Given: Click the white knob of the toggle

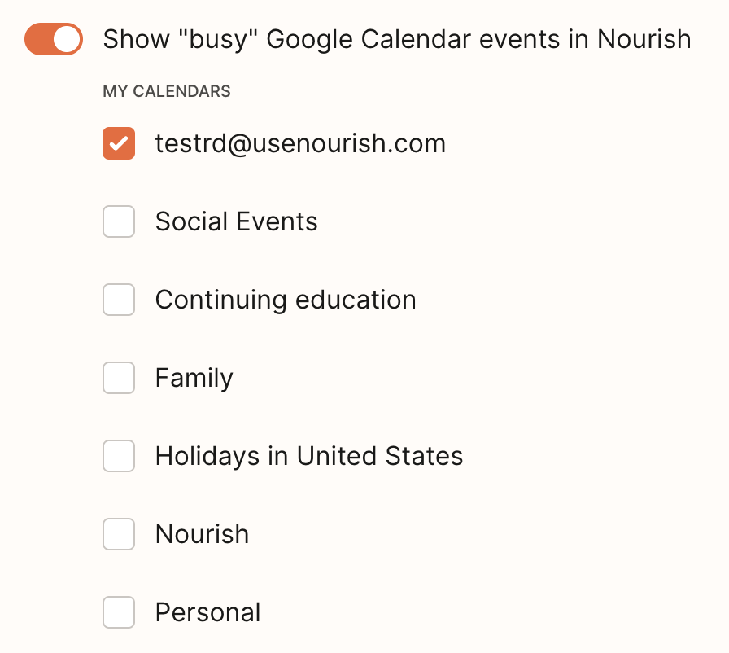Looking at the screenshot, I should pyautogui.click(x=68, y=39).
